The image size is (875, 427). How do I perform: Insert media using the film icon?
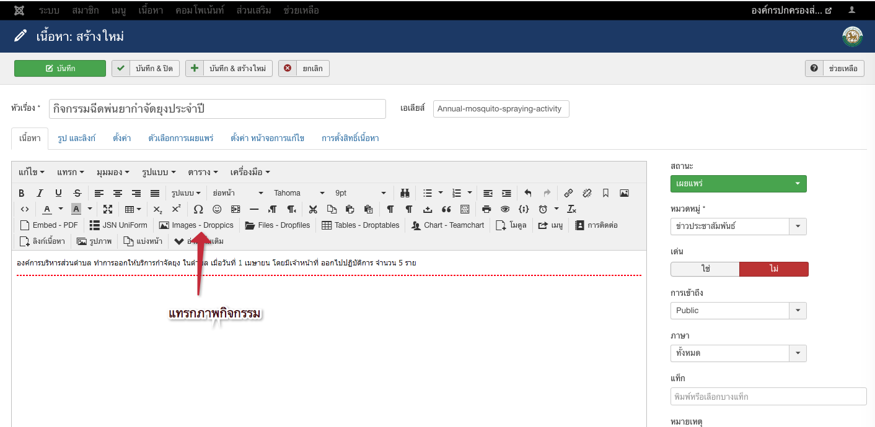(235, 209)
